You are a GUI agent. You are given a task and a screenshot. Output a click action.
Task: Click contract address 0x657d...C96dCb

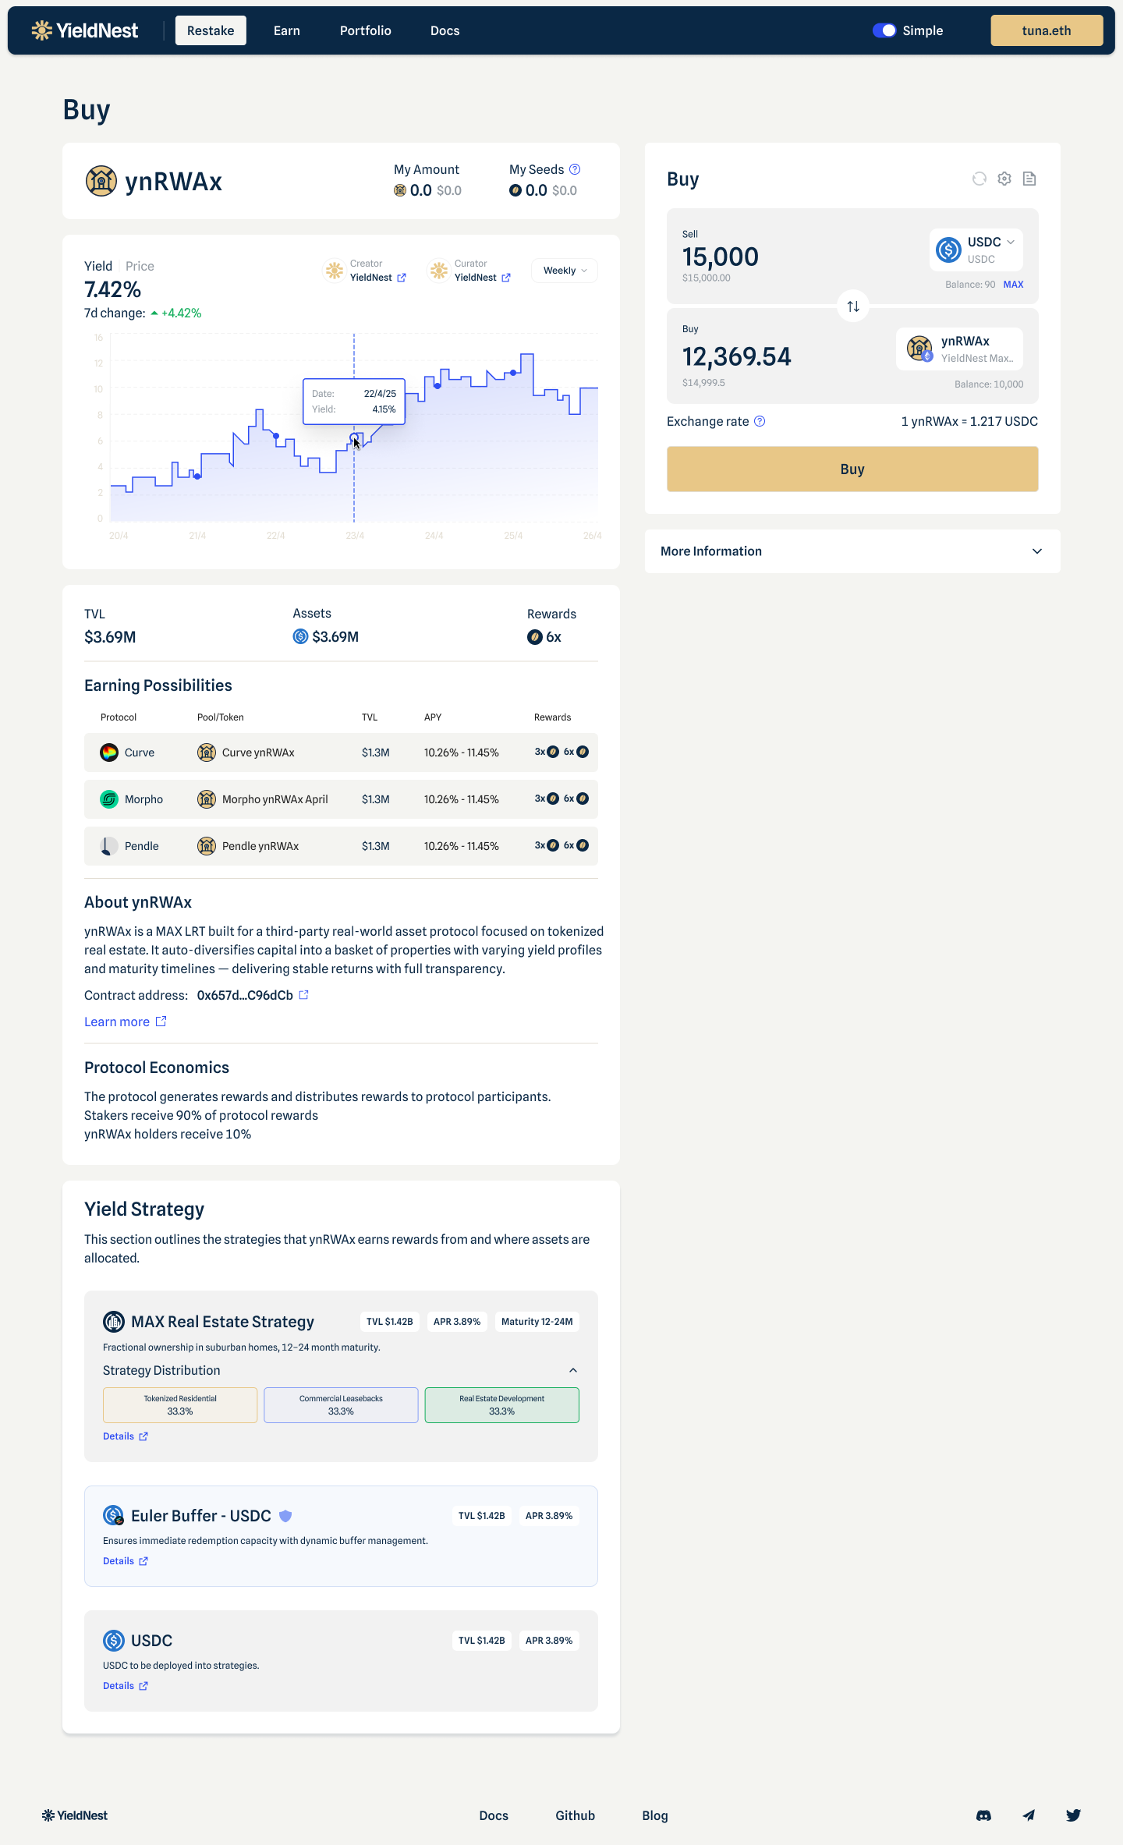pyautogui.click(x=245, y=995)
